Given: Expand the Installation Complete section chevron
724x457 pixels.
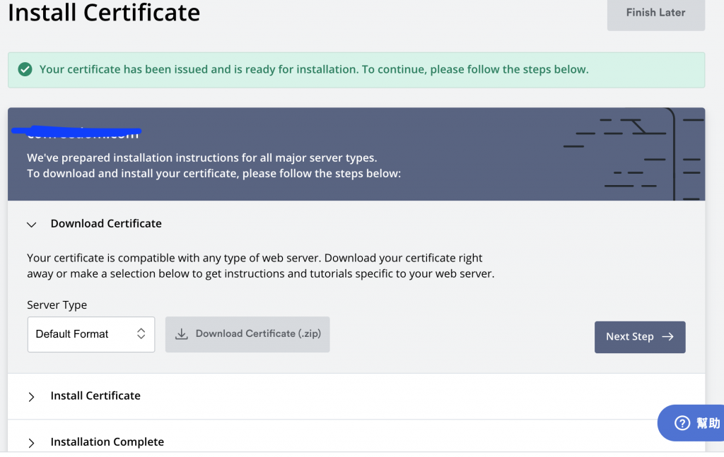Looking at the screenshot, I should (31, 443).
